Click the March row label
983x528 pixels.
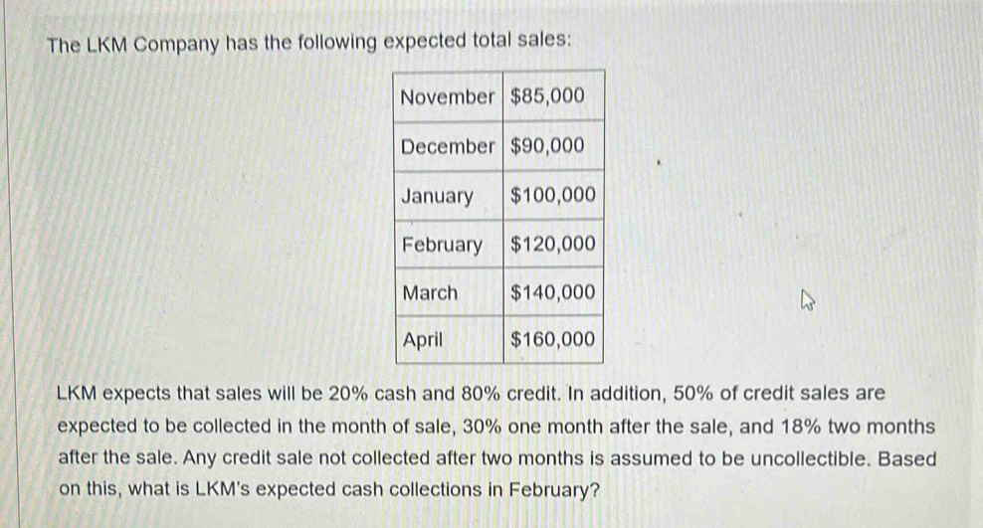point(430,293)
